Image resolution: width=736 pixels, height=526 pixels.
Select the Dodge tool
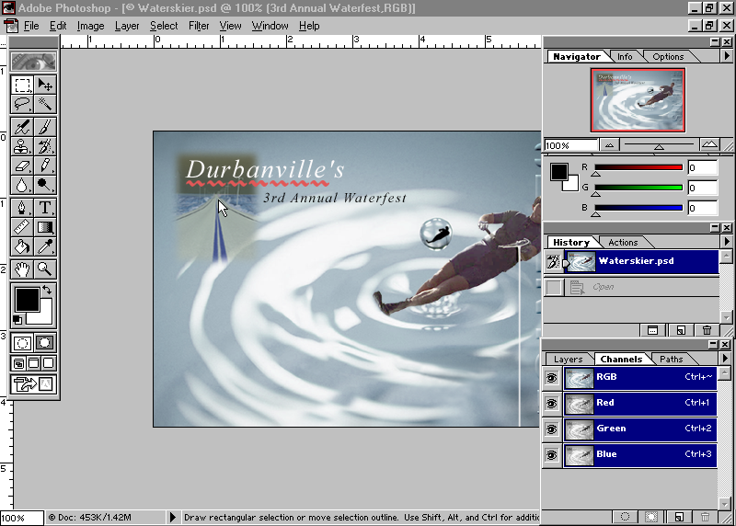[x=45, y=185]
